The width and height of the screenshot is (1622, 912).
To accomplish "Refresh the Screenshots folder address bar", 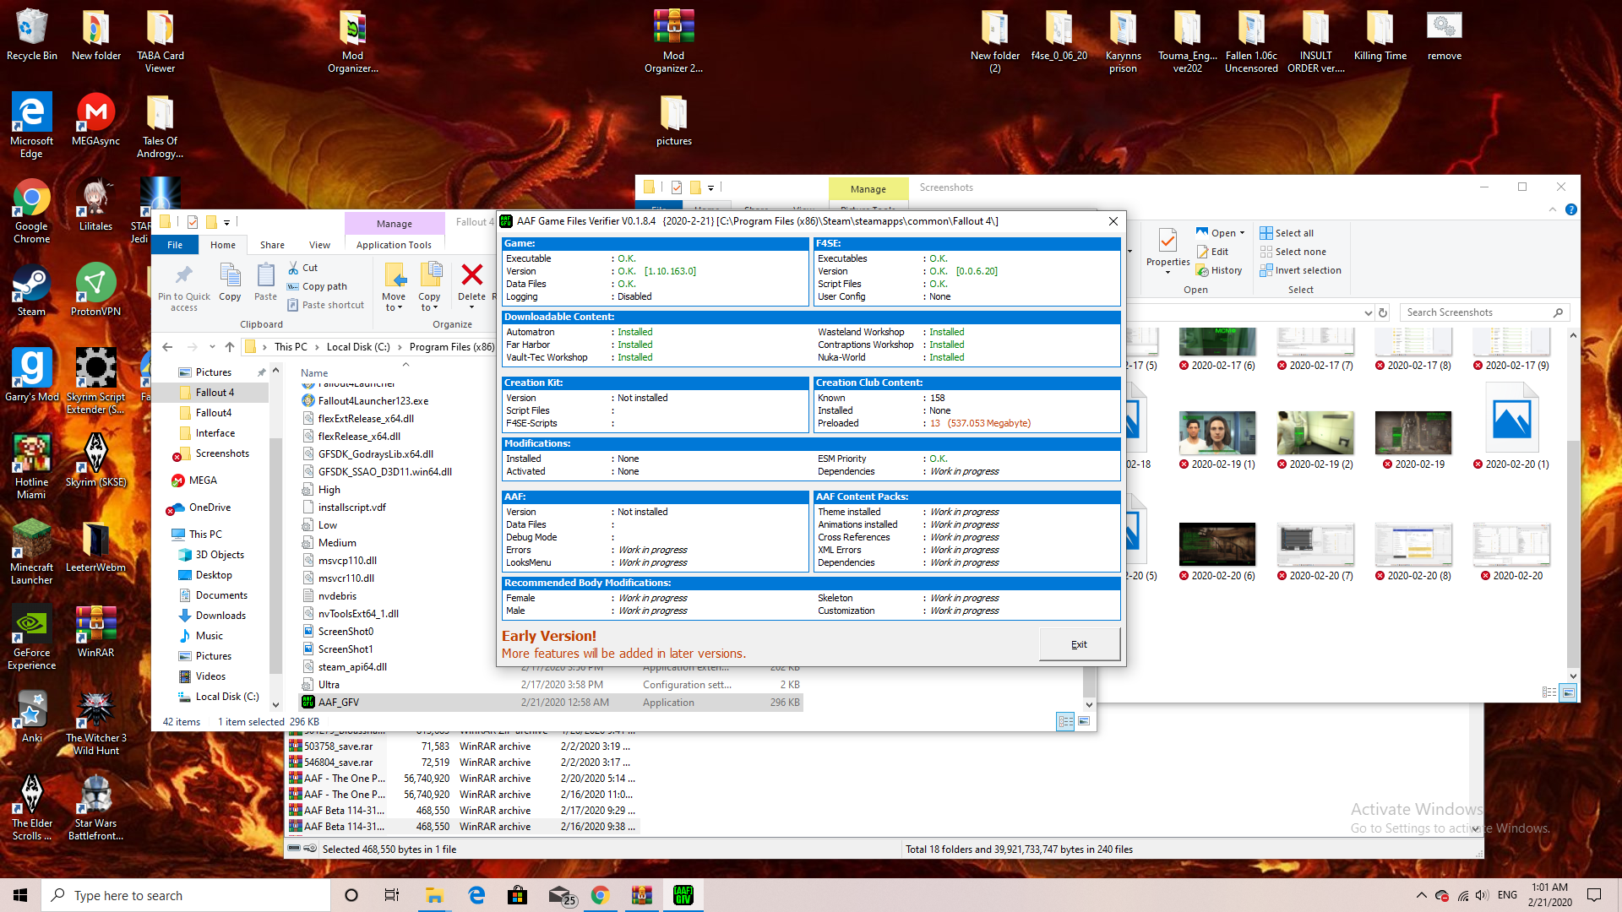I will pos(1383,312).
